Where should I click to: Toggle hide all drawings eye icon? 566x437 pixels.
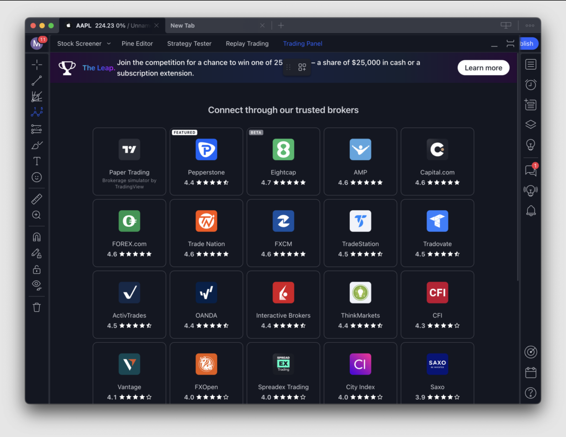(x=37, y=285)
